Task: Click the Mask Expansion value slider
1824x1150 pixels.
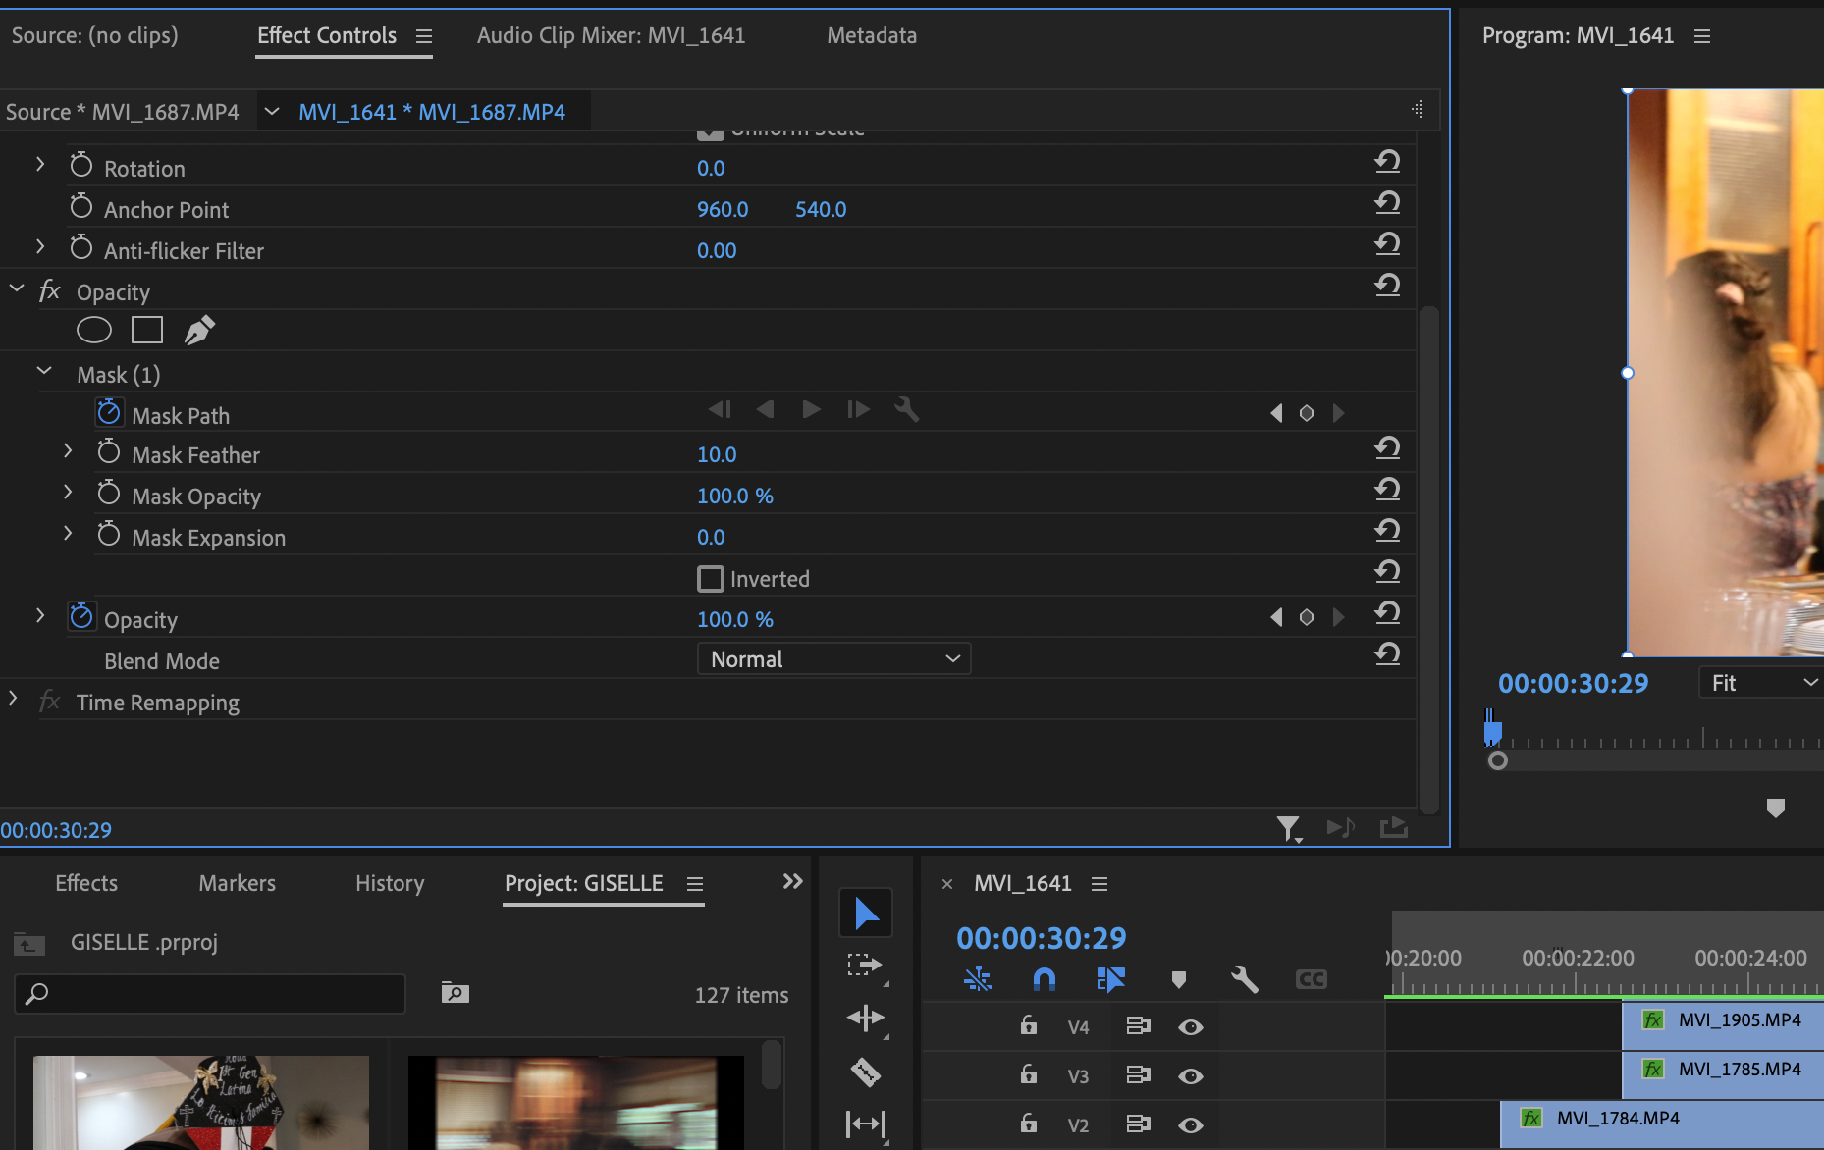Action: click(x=711, y=537)
